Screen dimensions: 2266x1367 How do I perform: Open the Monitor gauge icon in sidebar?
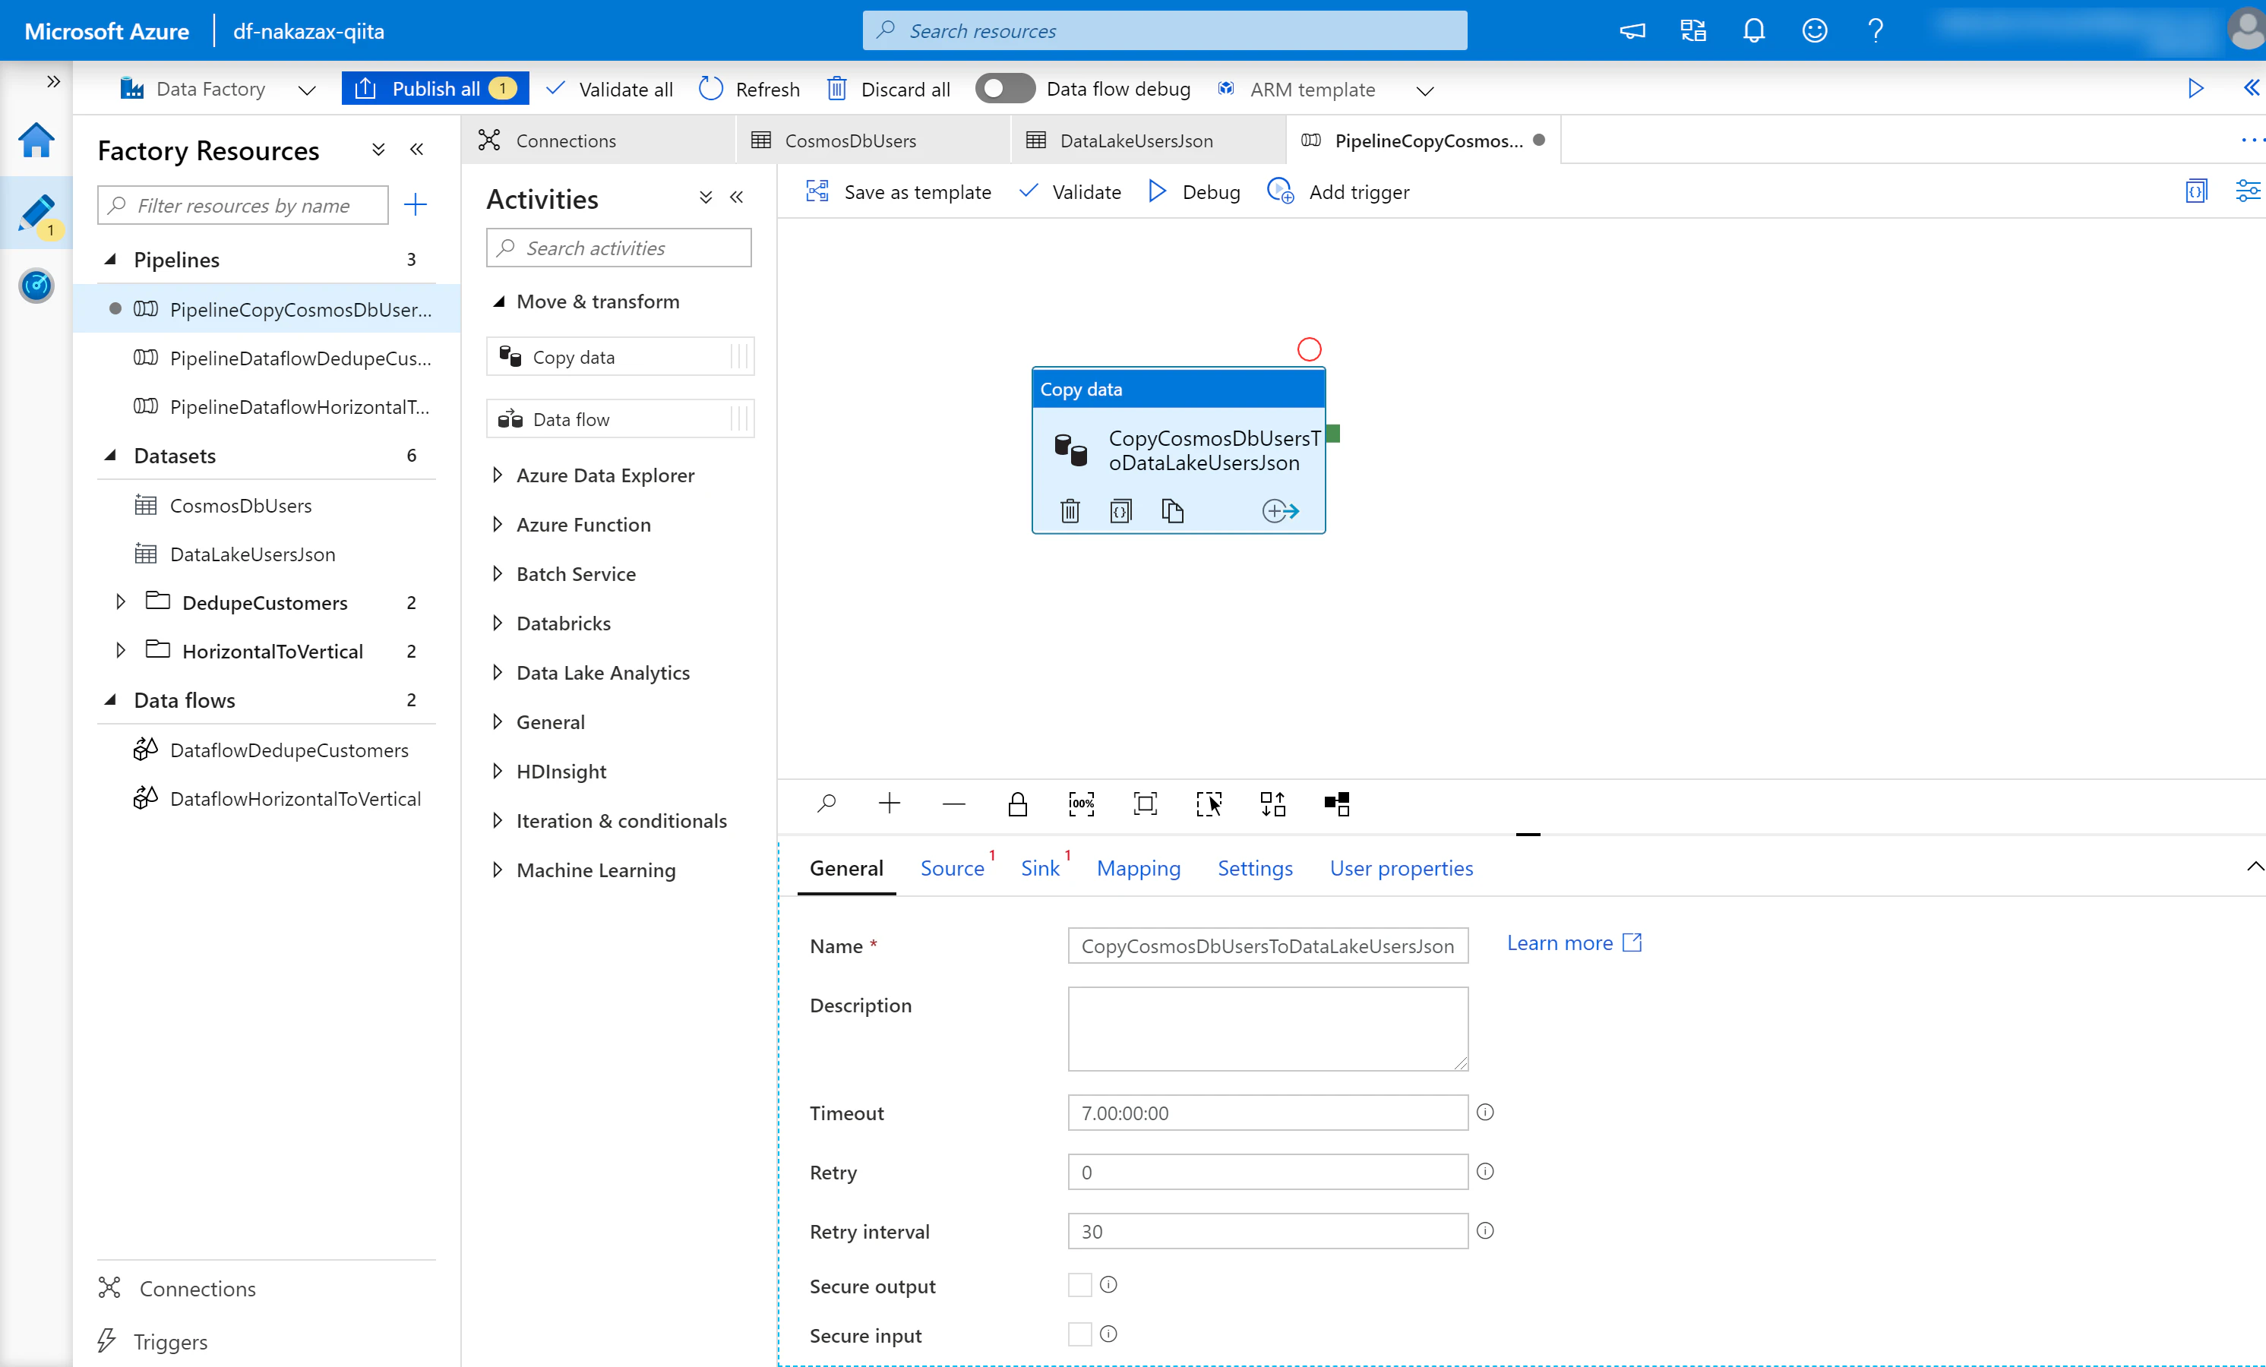tap(36, 286)
